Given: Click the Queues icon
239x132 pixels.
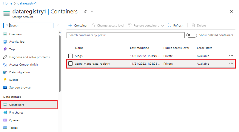Looking at the screenshot, I should (x=5, y=120).
